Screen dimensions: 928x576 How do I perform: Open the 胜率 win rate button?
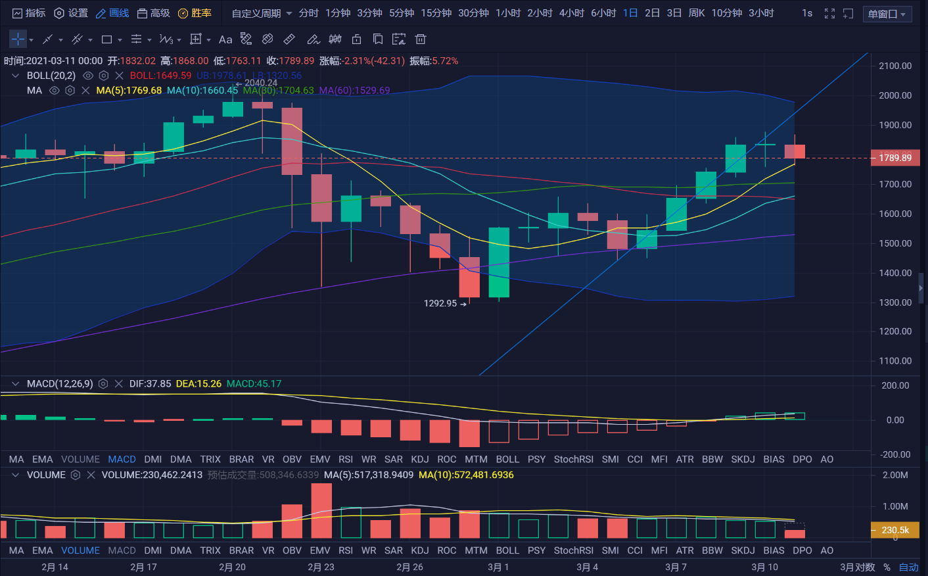(195, 13)
